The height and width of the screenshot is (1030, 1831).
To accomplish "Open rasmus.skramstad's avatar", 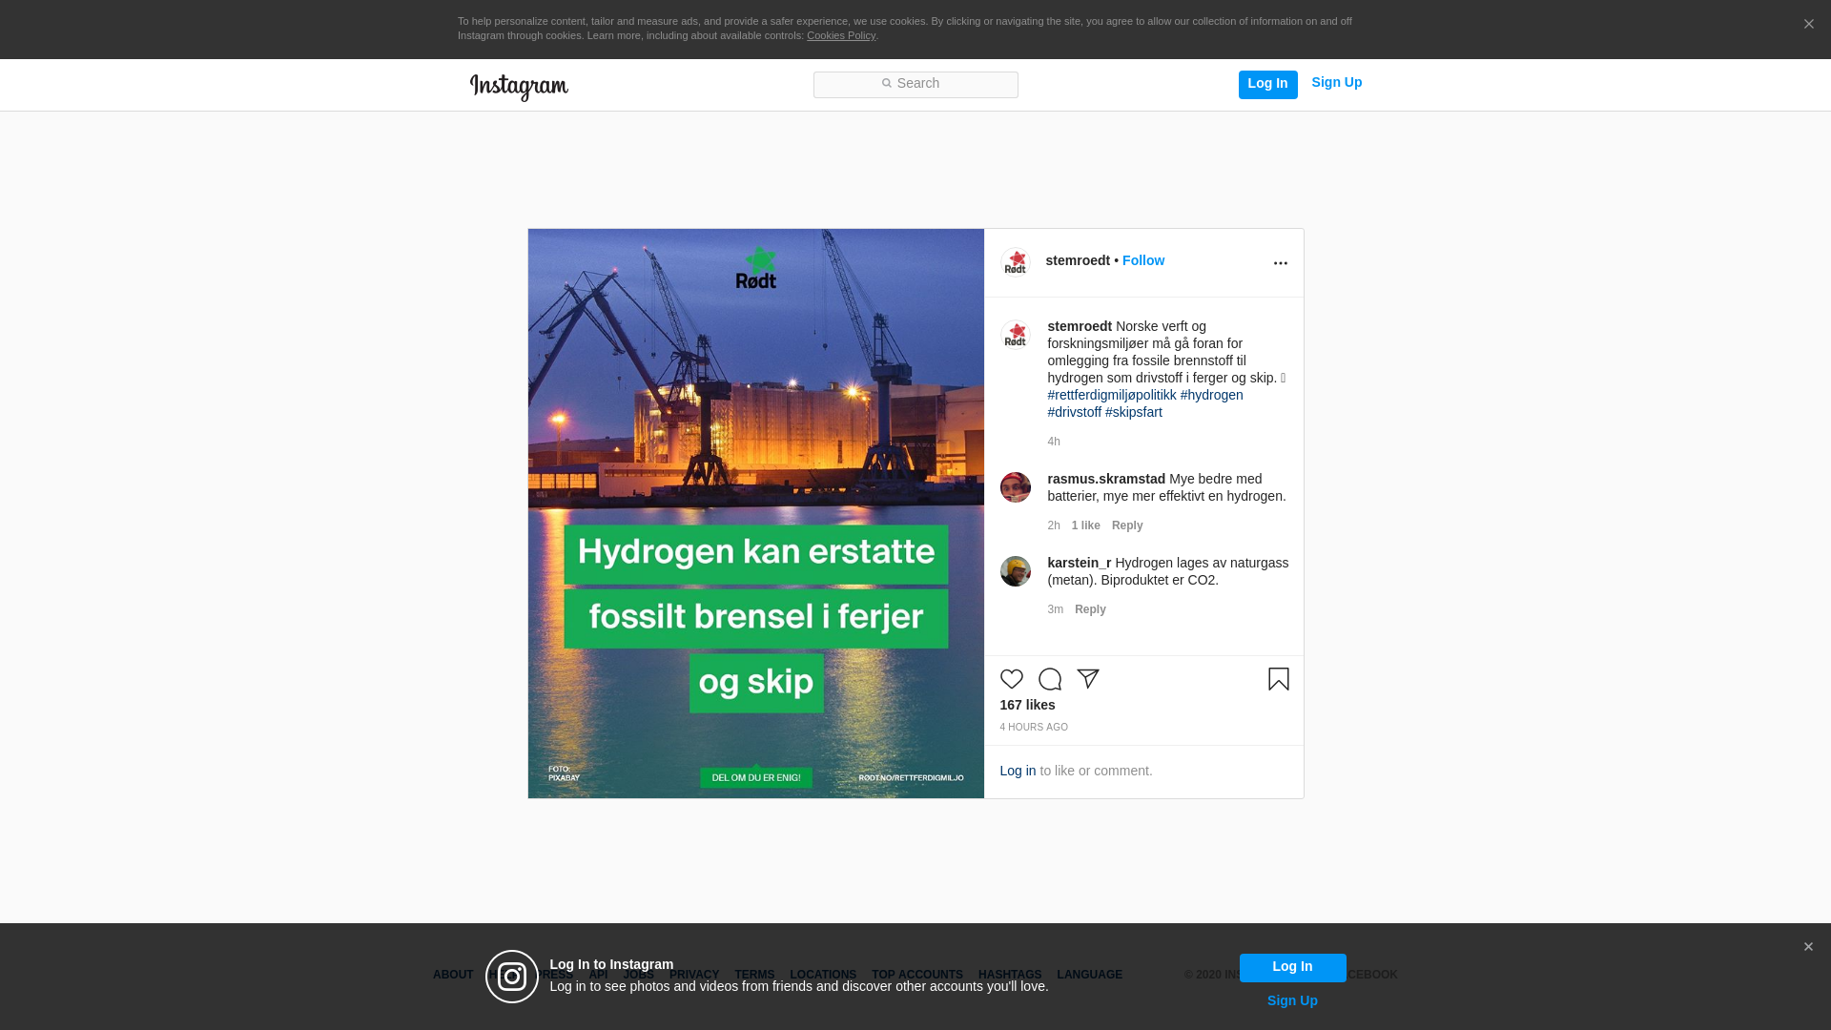I will [1016, 487].
